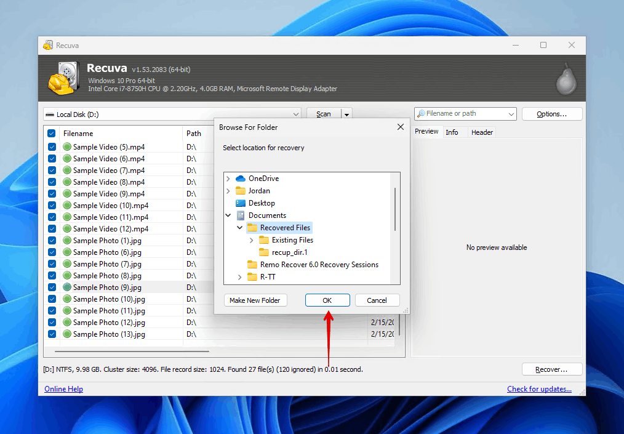
Task: Click the Jordan folder icon
Action: pyautogui.click(x=241, y=191)
